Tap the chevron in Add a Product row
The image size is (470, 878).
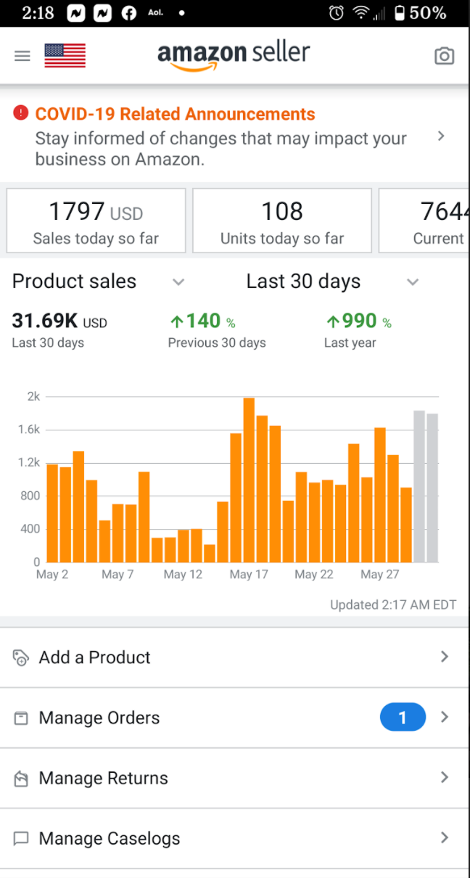click(445, 657)
